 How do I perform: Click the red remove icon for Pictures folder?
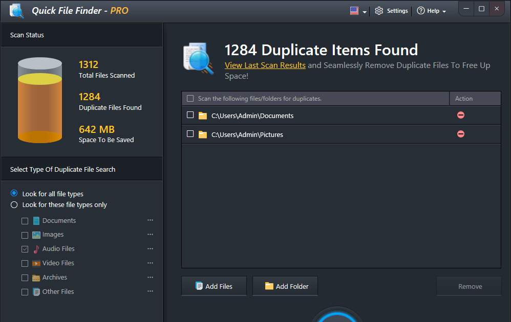pos(460,134)
